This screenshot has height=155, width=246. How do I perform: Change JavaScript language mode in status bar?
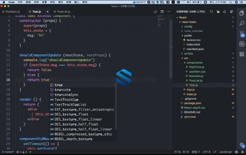pyautogui.click(x=225, y=152)
